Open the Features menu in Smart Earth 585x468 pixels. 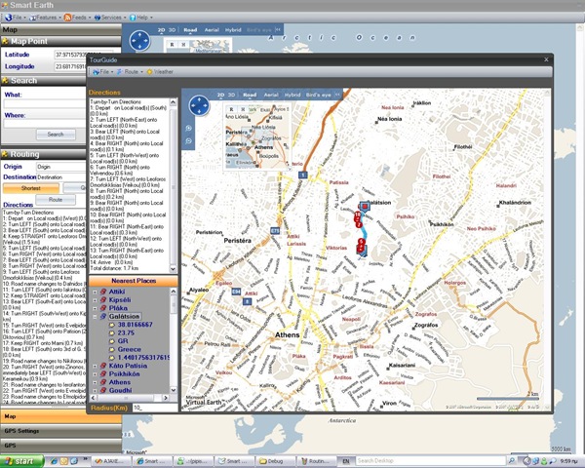coord(45,18)
